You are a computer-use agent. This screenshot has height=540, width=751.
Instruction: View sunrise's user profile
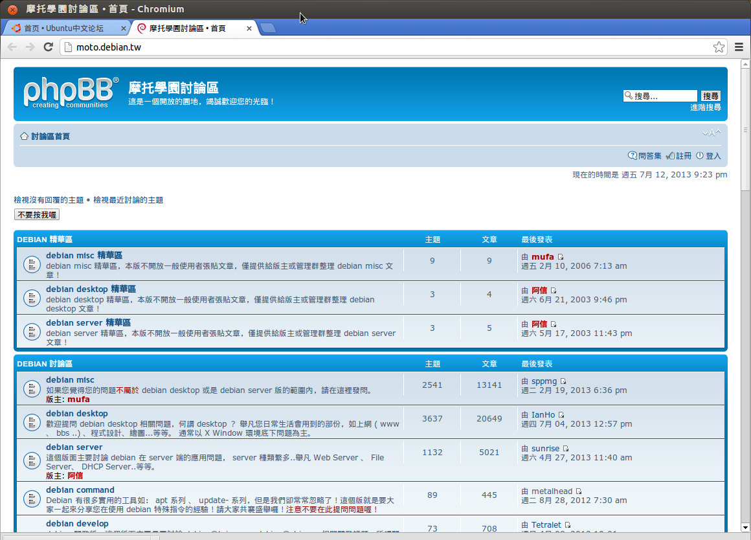(x=546, y=449)
